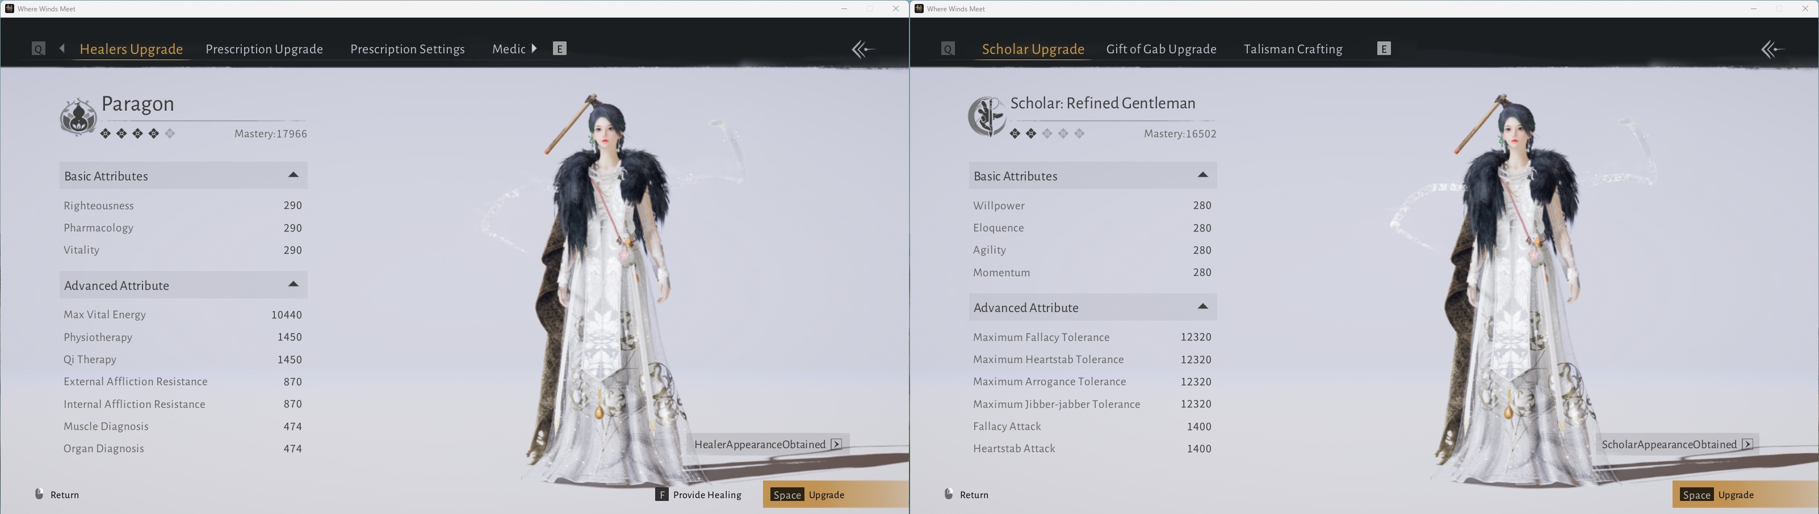Click the arrow icon beside ScholarAppearanceObtained
Screen dimensions: 1819x514
point(1747,444)
